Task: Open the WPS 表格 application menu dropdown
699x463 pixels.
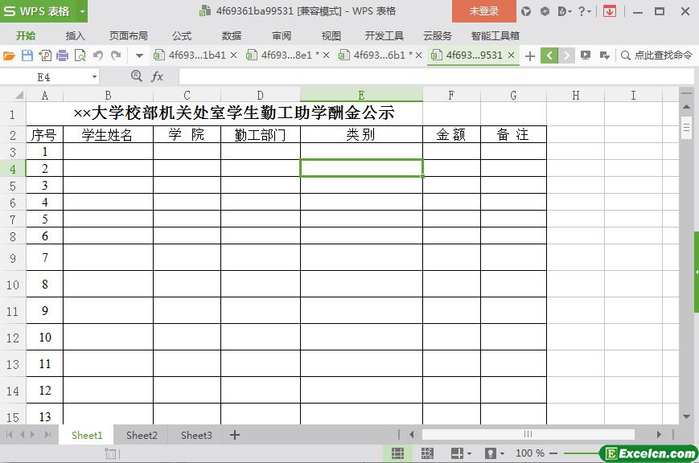Action: tap(83, 11)
